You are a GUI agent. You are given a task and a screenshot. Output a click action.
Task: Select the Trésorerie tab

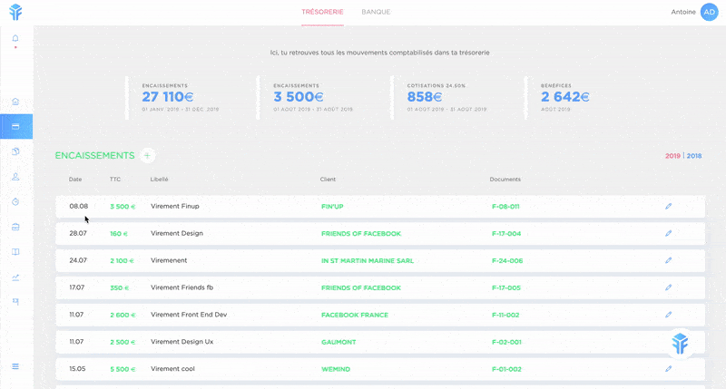[322, 12]
